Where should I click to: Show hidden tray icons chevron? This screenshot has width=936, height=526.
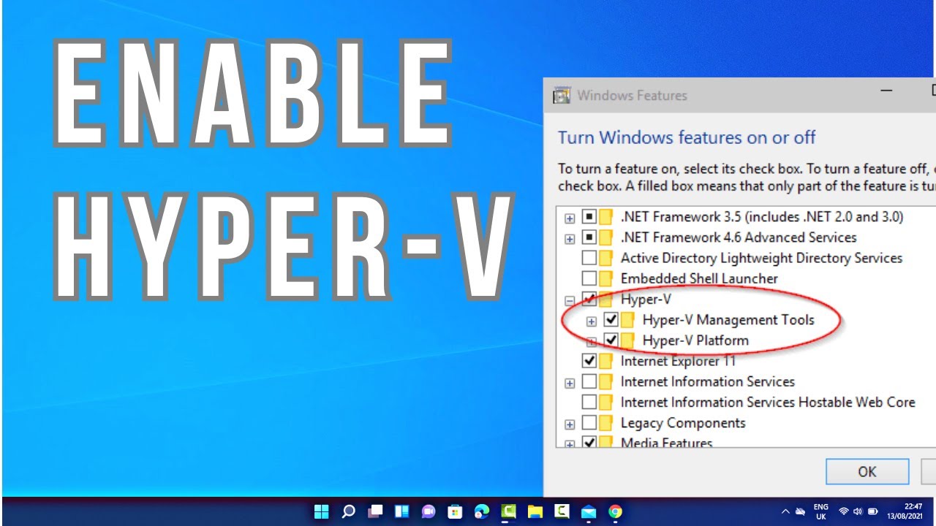785,511
